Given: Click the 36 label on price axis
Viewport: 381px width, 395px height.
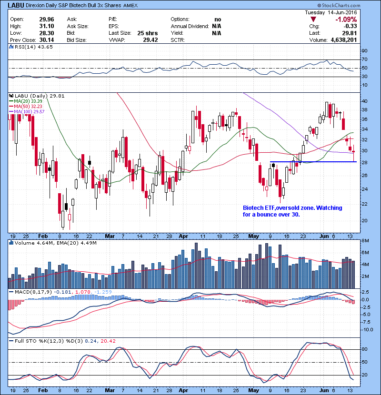Looking at the screenshot, I should [365, 119].
